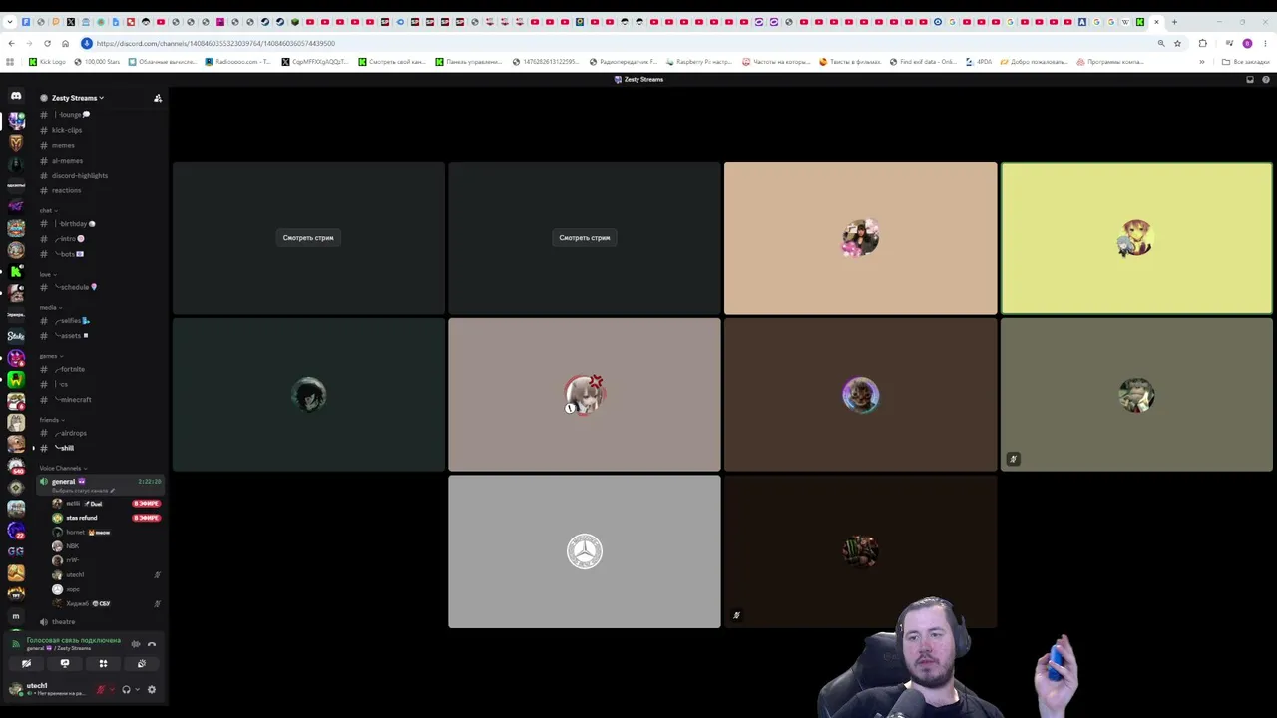The width and height of the screenshot is (1277, 718).
Task: Open the Kick green K server icon
Action: tap(16, 271)
